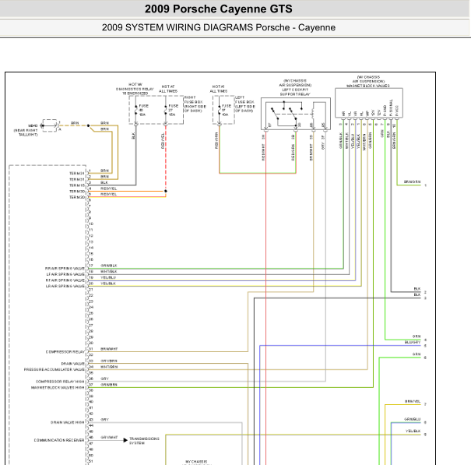Click 'BRN/WHT' wire label at pin 31
The width and height of the screenshot is (471, 465).
tap(109, 349)
